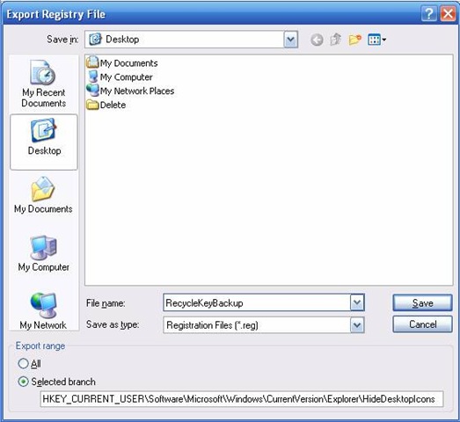
Task: Click the selected branch registry path field
Action: (x=242, y=399)
